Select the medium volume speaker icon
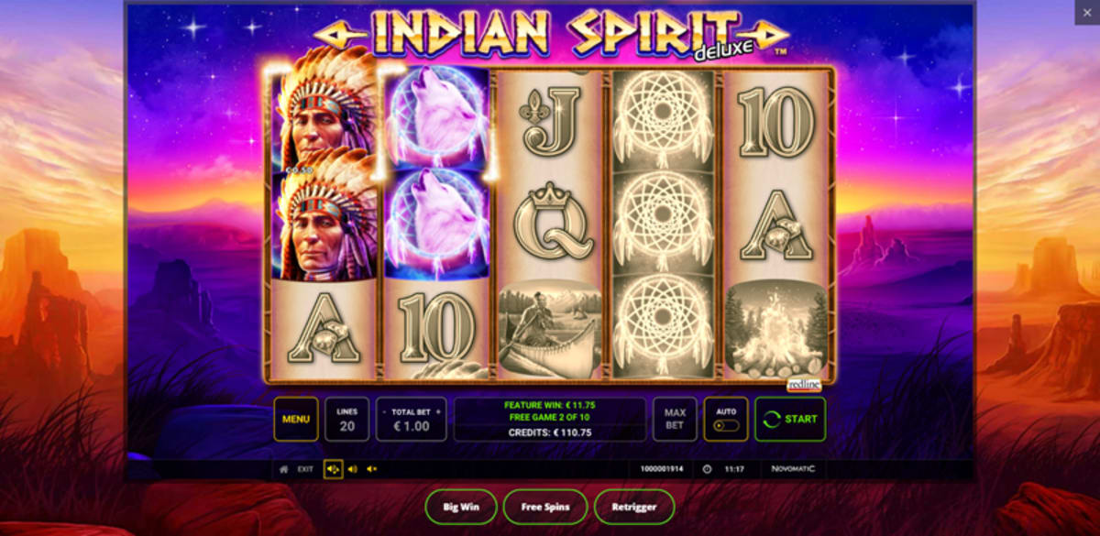The width and height of the screenshot is (1100, 536). (x=352, y=469)
